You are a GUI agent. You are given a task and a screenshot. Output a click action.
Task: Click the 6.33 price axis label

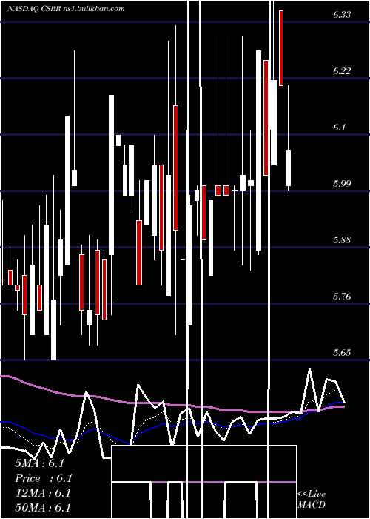click(x=342, y=15)
